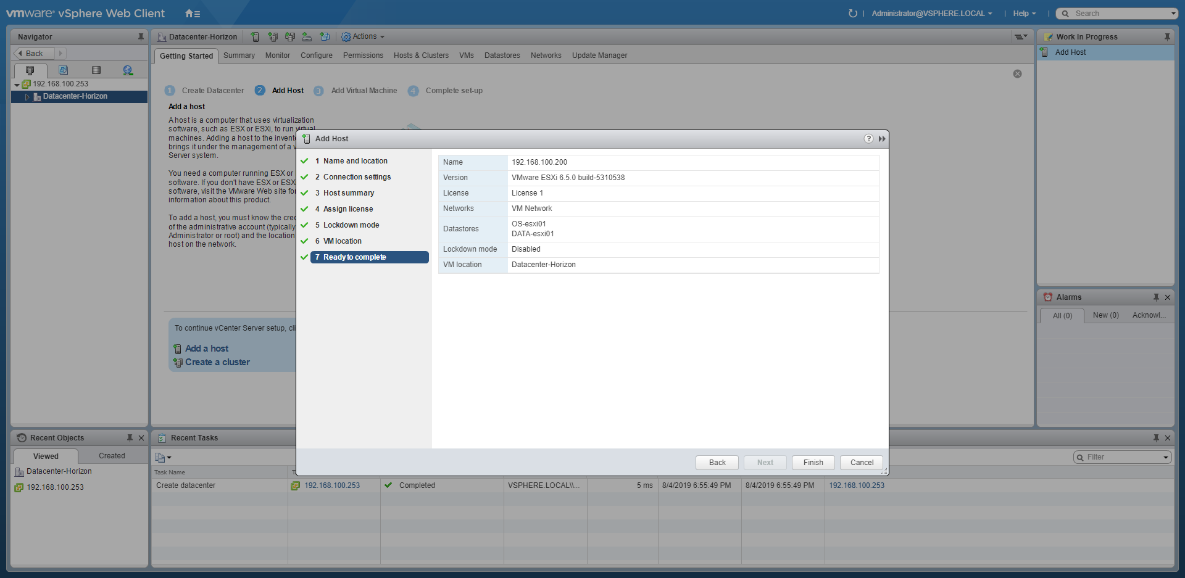Switch to VMs and Templates navigator view
1185x578 pixels.
click(x=63, y=70)
